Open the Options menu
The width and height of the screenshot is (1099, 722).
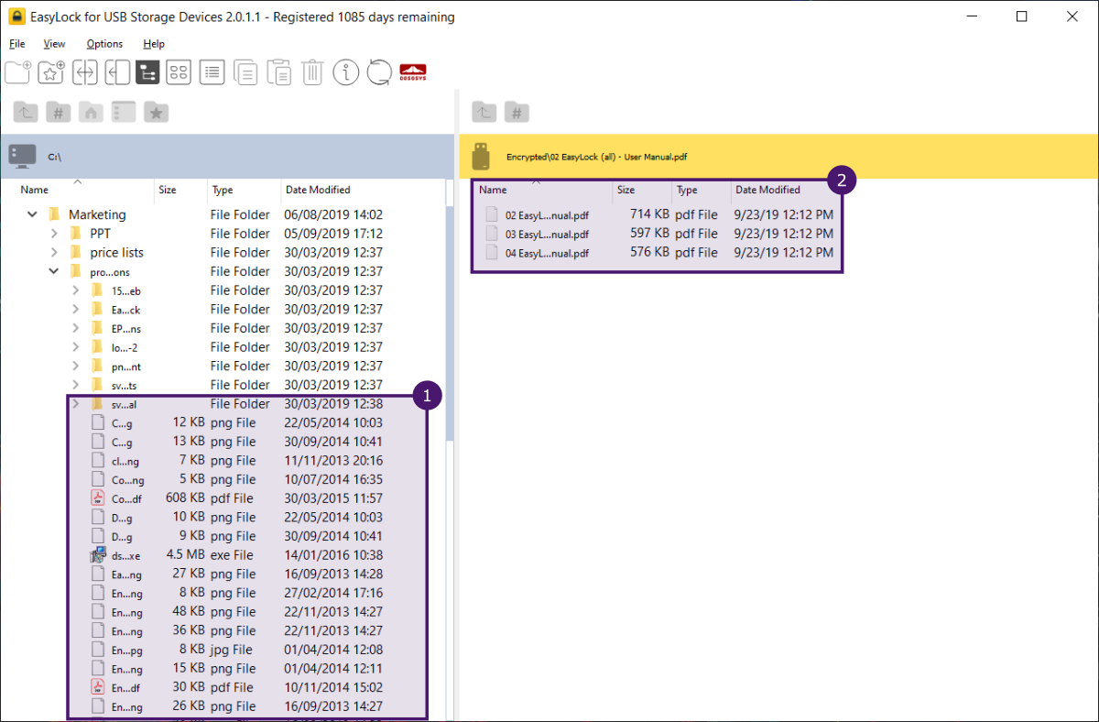pos(104,44)
